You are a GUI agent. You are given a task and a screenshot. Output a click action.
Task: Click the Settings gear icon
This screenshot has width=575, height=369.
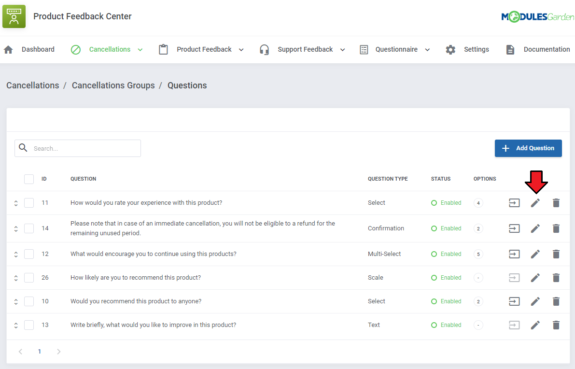pyautogui.click(x=450, y=50)
